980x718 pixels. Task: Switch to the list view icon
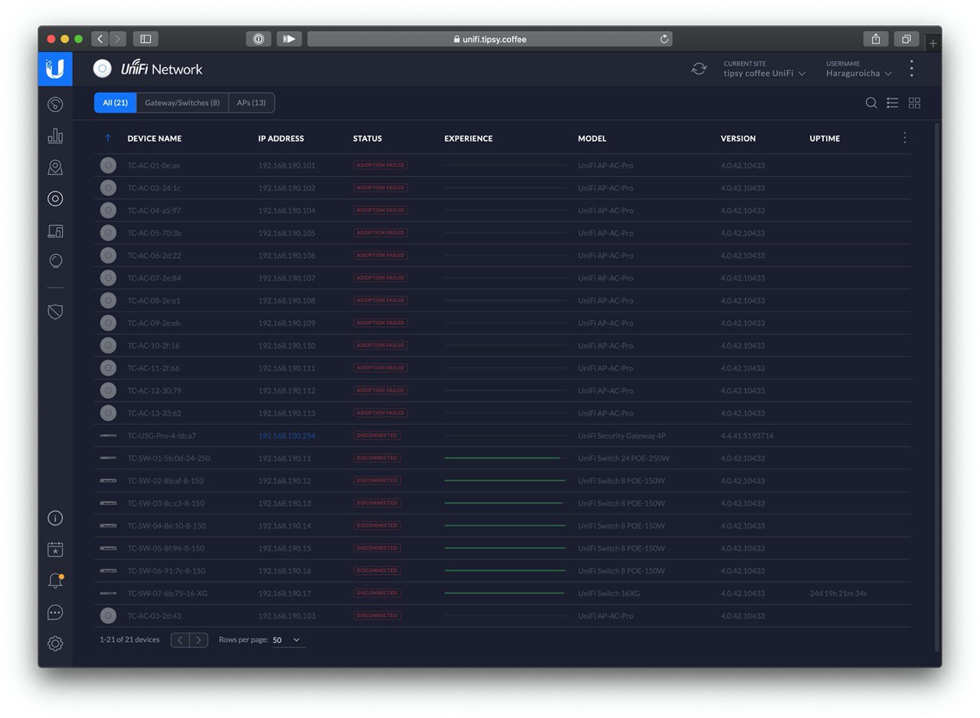(x=893, y=103)
